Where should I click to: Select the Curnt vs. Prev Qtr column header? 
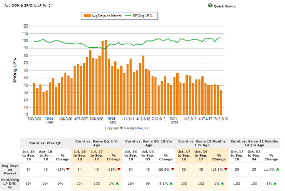click(x=46, y=143)
